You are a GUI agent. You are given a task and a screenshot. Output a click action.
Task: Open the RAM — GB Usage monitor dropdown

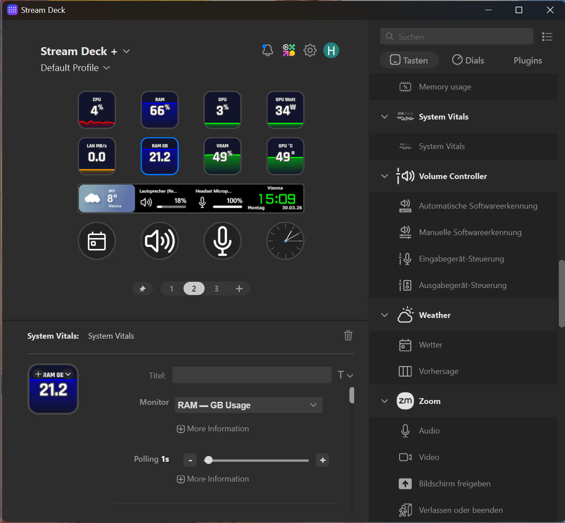click(x=248, y=405)
